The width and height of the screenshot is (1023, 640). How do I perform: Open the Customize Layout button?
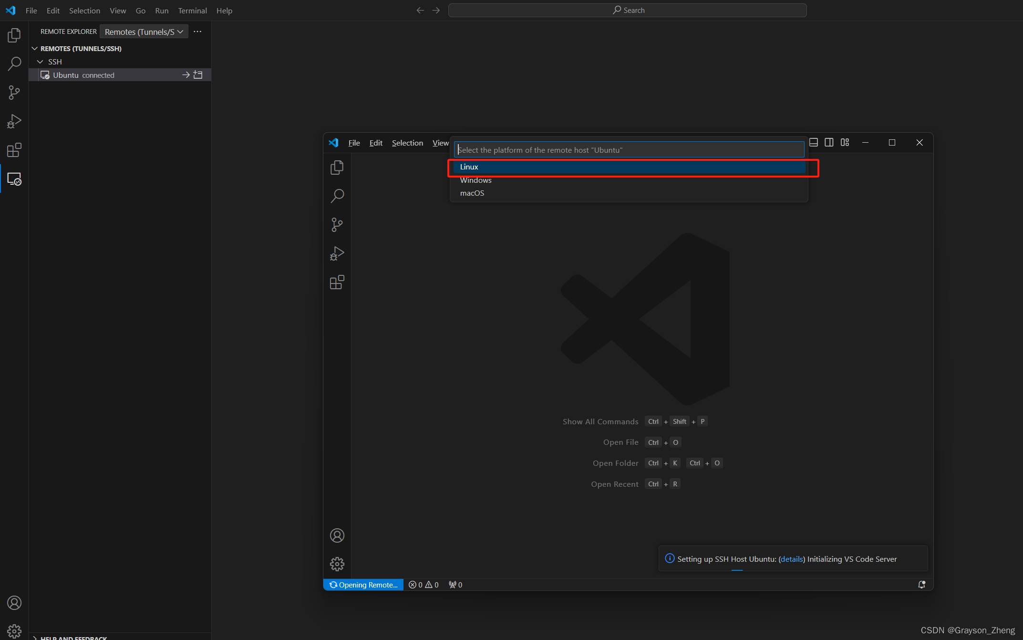click(x=845, y=142)
